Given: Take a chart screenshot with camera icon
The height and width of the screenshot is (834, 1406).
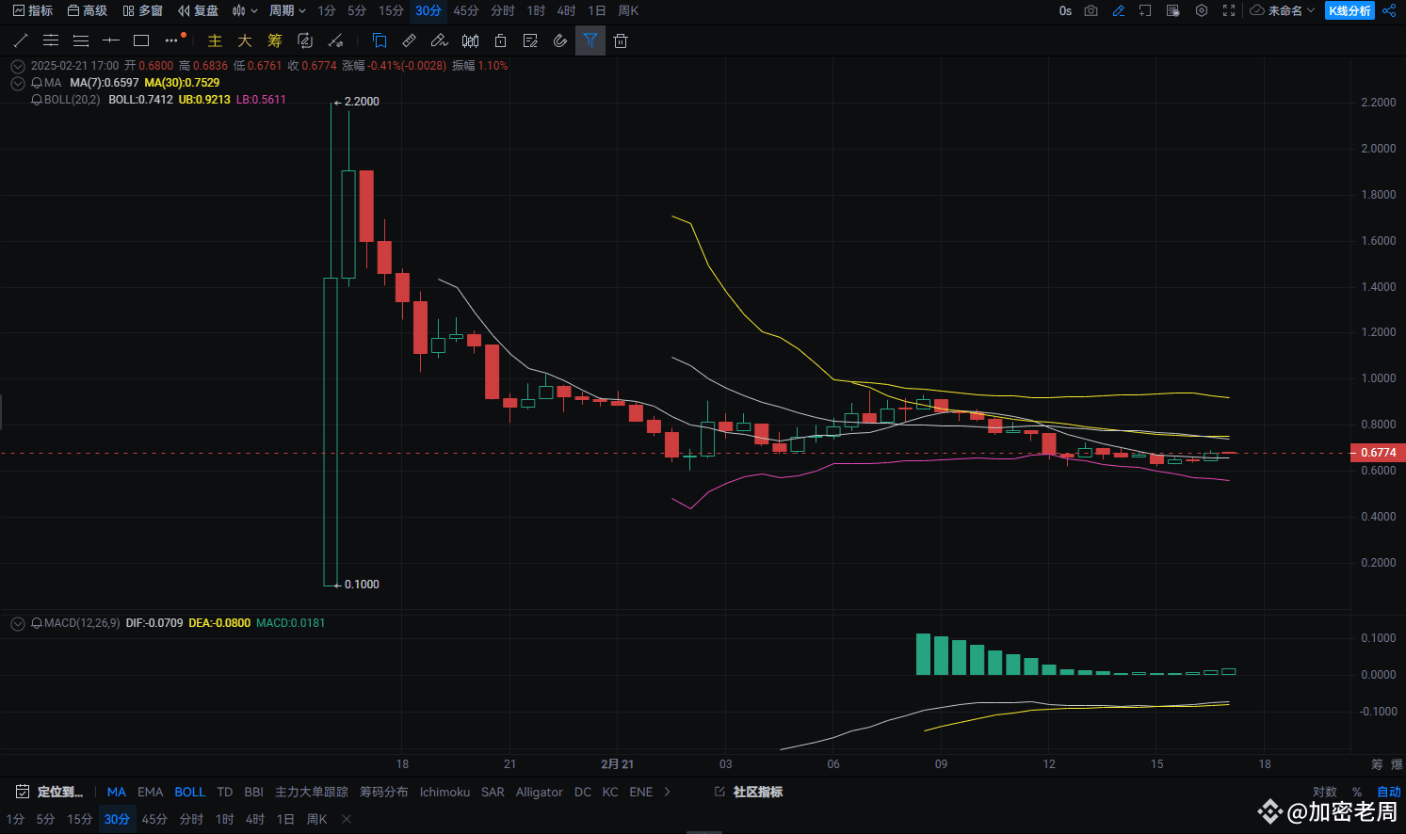Looking at the screenshot, I should point(1091,10).
